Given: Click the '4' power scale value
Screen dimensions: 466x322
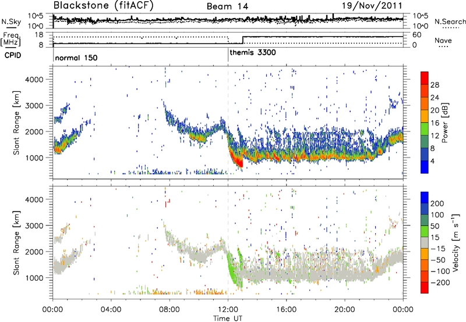Looking at the screenshot, I should [x=432, y=161].
